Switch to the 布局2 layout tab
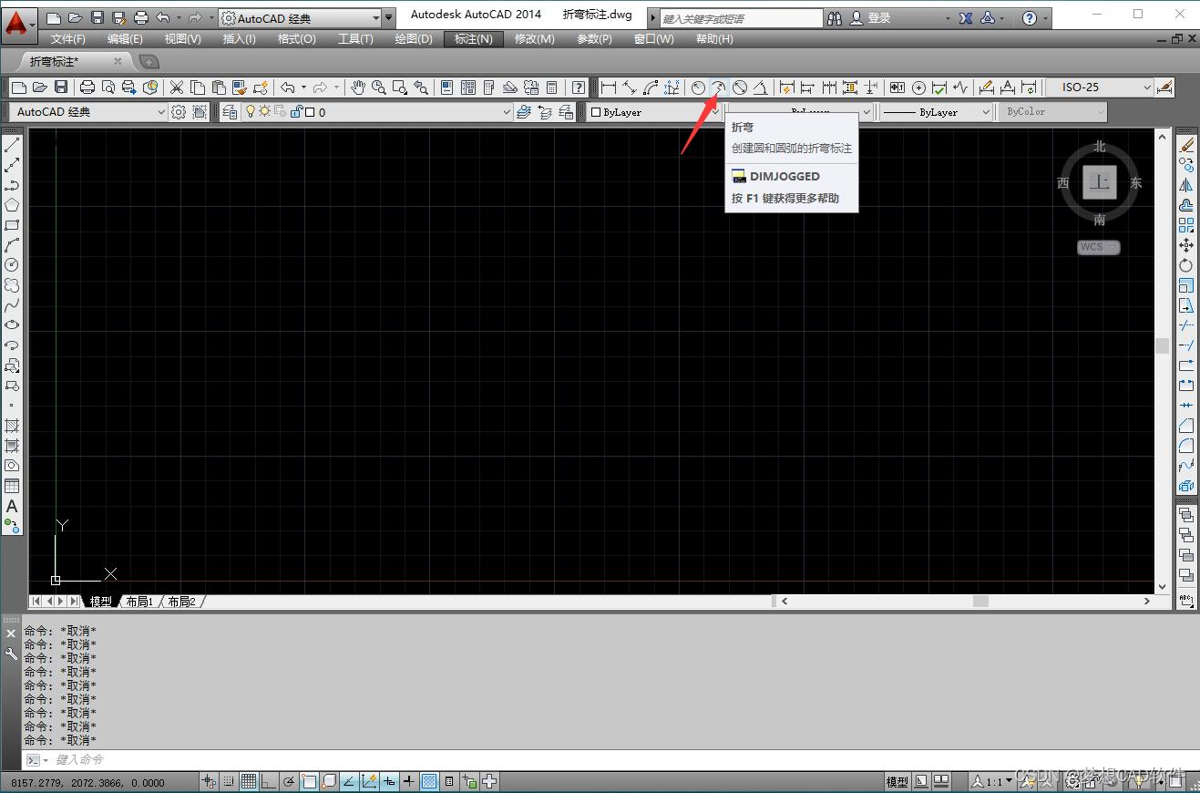The width and height of the screenshot is (1200, 793). (181, 602)
